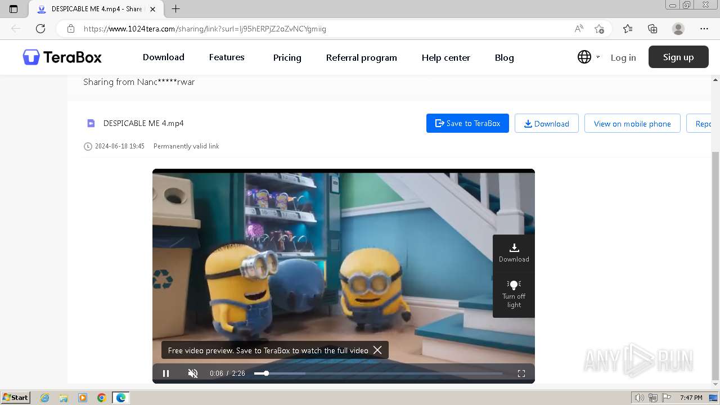Click the Permanently valid link text

tap(186, 146)
